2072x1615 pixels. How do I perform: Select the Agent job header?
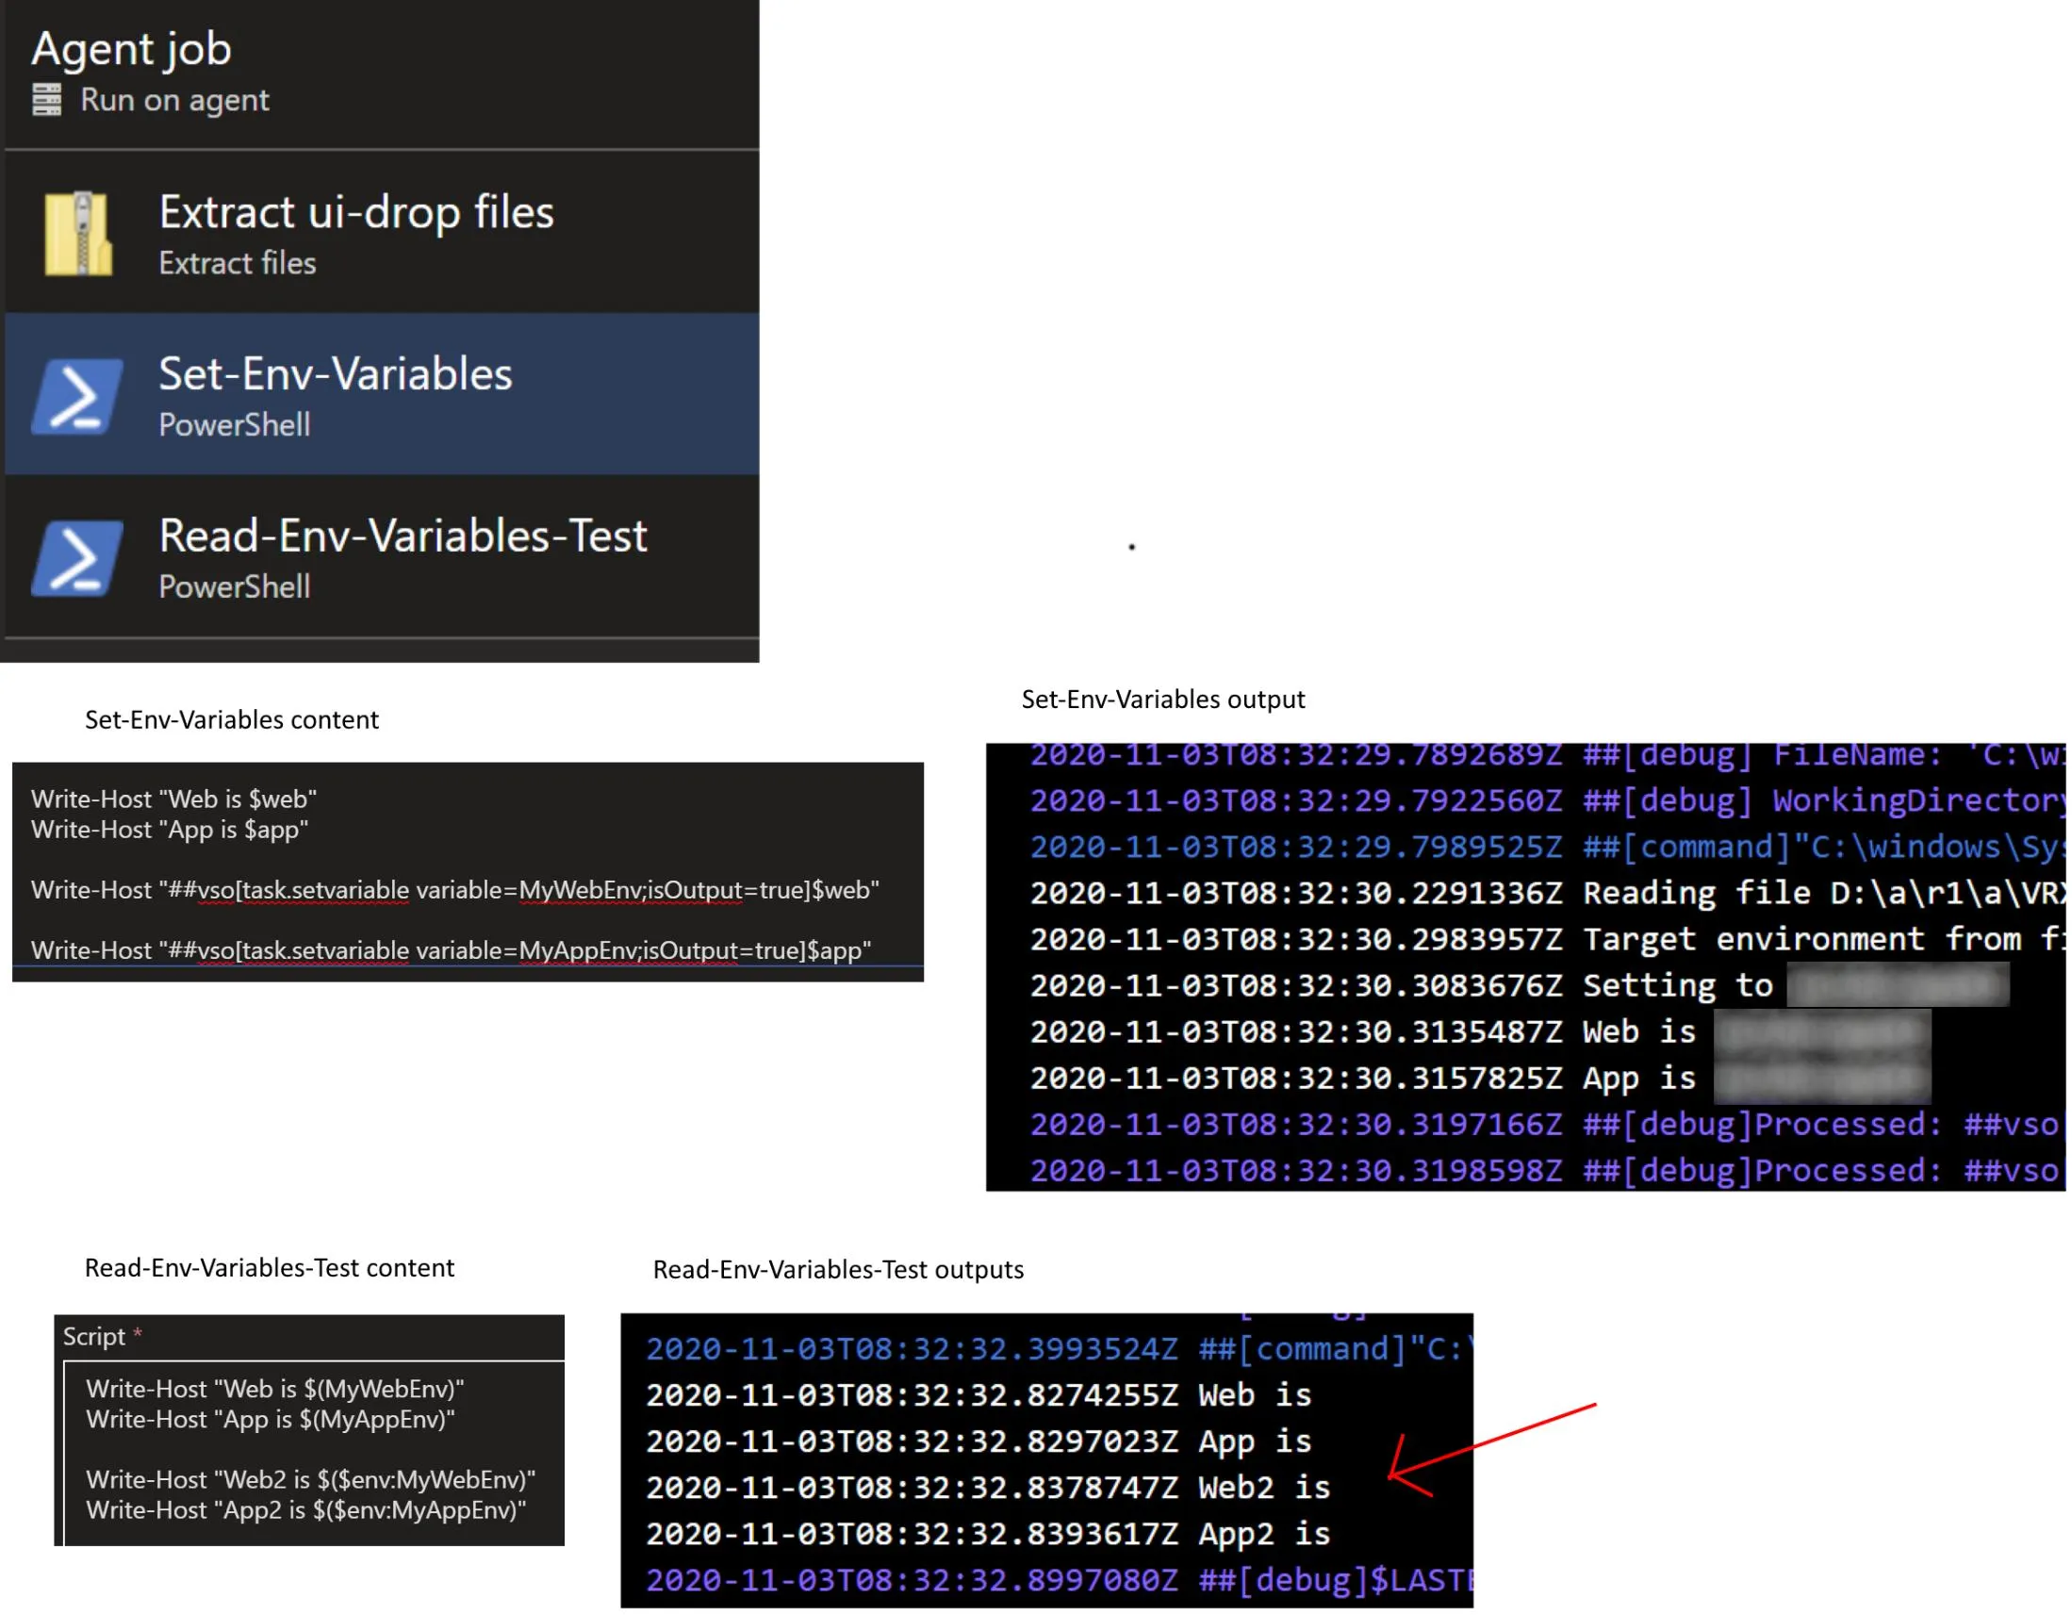[132, 48]
